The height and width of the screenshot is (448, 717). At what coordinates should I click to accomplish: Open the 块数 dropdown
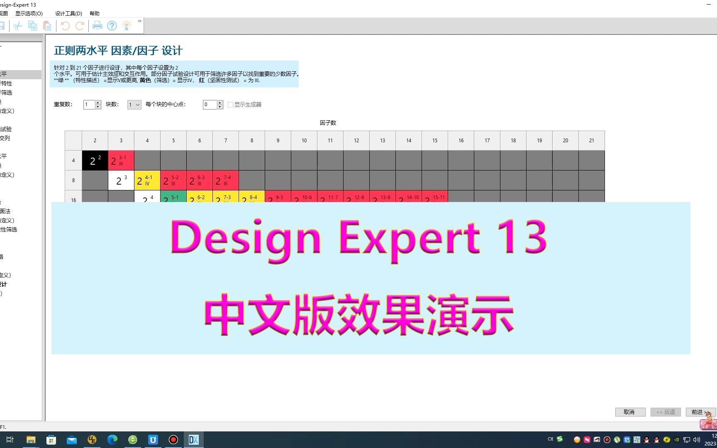pyautogui.click(x=134, y=105)
